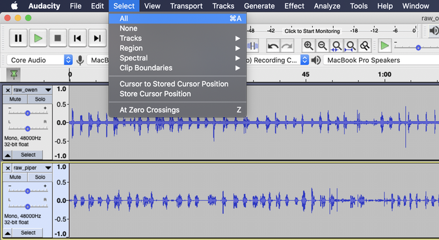Open the File menu
Viewport: 439px width, 240px height.
(x=75, y=6)
